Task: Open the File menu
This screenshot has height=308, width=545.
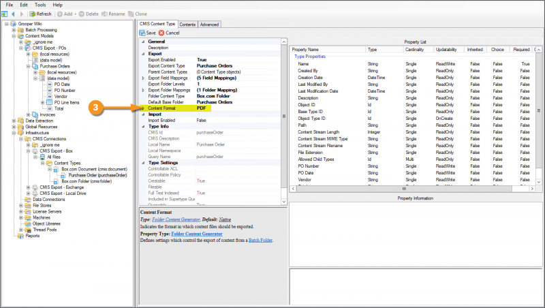Action: pyautogui.click(x=10, y=5)
